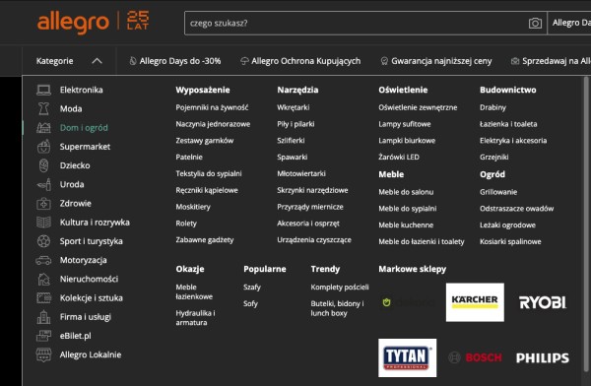Select the Elektronika category
Viewport: 591px width, 386px height.
coord(81,90)
